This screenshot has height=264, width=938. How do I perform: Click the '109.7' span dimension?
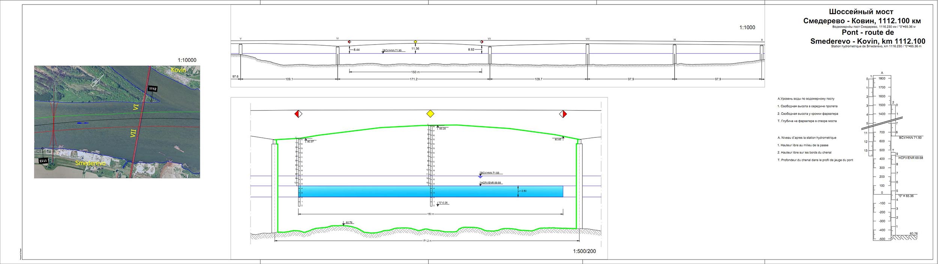tap(538, 79)
